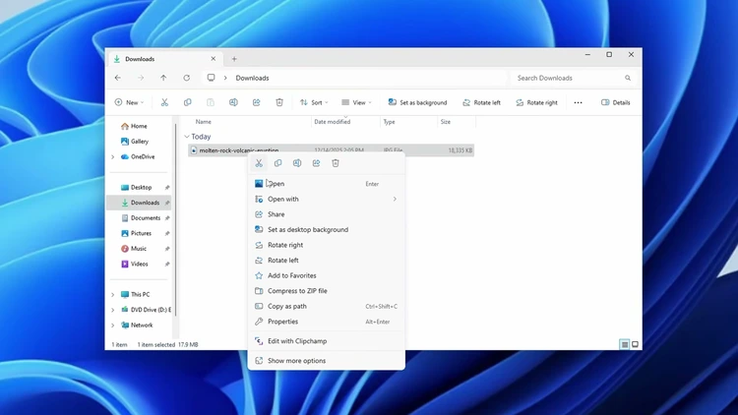This screenshot has width=738, height=415.
Task: Select Compress to ZIP file
Action: tap(326, 291)
